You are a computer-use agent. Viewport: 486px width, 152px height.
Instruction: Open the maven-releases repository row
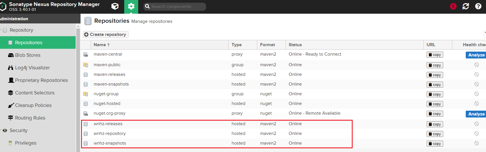pyautogui.click(x=283, y=75)
